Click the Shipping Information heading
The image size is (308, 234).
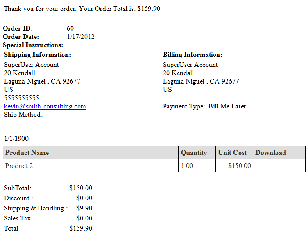pyautogui.click(x=38, y=55)
